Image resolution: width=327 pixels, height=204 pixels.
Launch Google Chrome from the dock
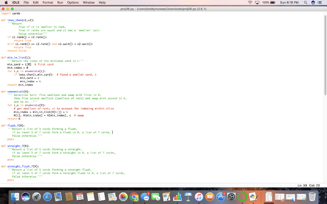click(134, 197)
